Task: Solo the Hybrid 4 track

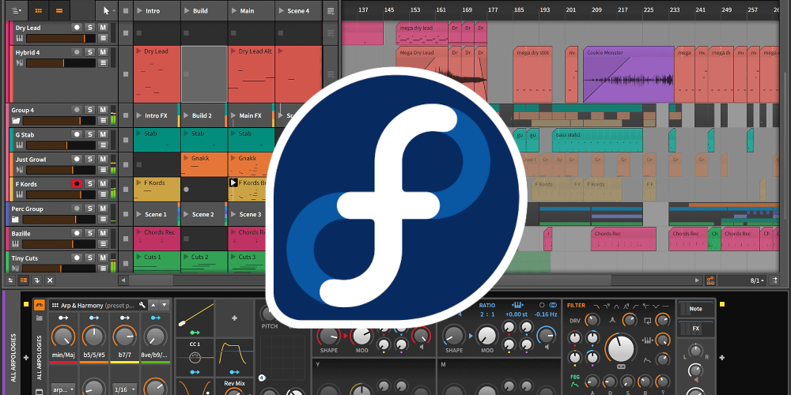Action: pos(89,52)
